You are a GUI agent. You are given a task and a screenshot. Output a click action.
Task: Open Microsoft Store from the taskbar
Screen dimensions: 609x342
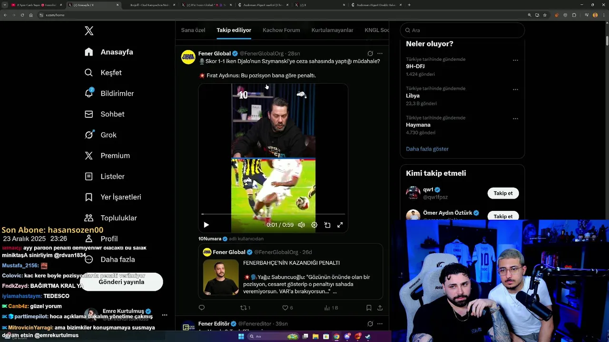(x=326, y=336)
